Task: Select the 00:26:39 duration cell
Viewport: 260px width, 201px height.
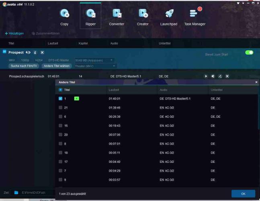Action: point(115,117)
